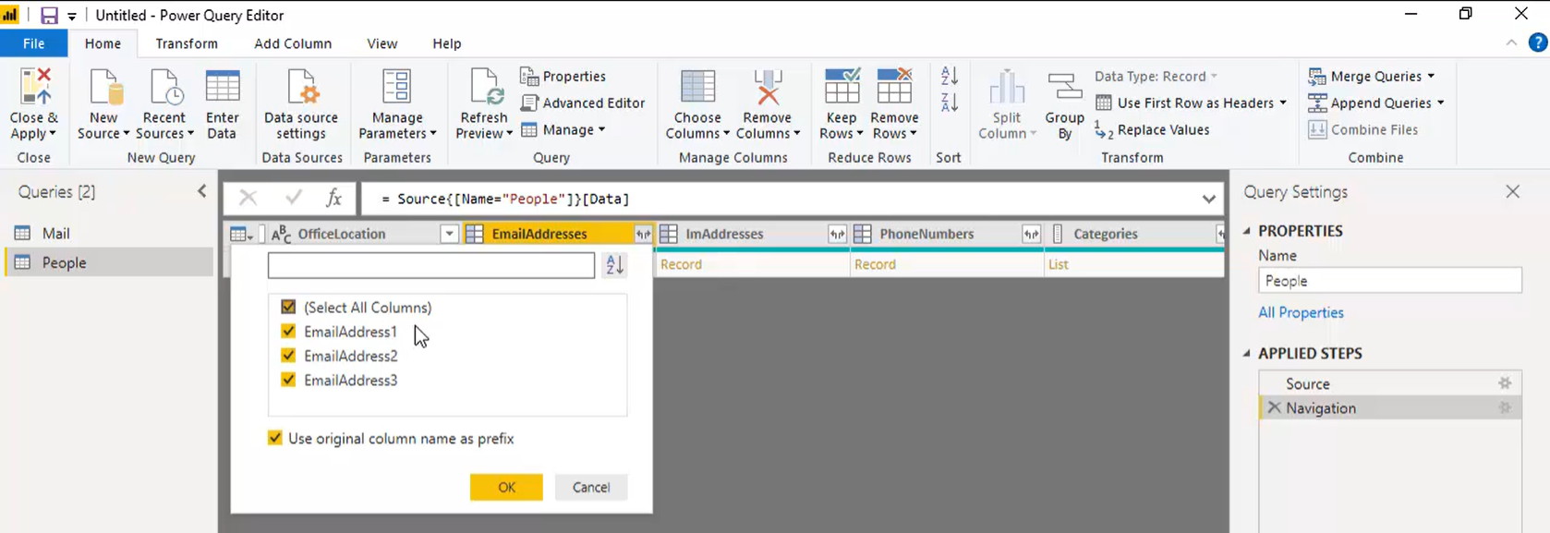1550x533 pixels.
Task: Sort descending with the Z-A icon
Action: (949, 103)
